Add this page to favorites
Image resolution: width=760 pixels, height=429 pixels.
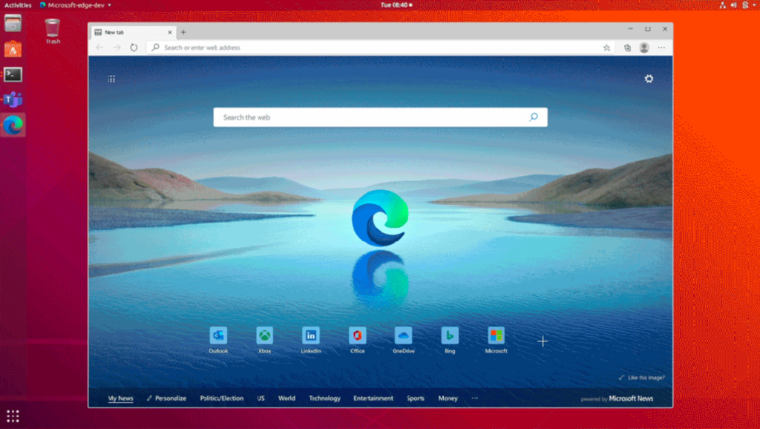tap(606, 48)
